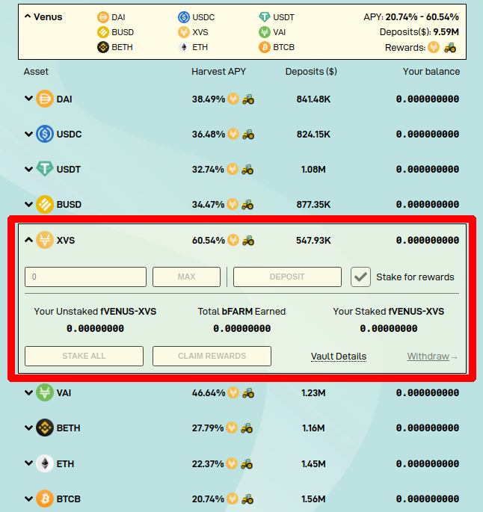Viewport: 483px width, 512px height.
Task: Toggle the Stake for rewards checkbox
Action: pyautogui.click(x=360, y=277)
